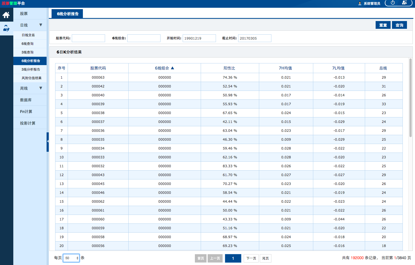Open the user edit icon in sidebar

pos(6,28)
